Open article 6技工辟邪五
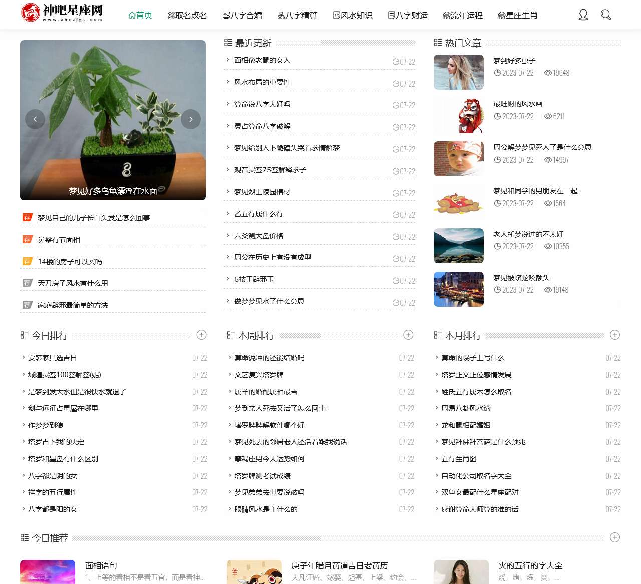 (x=254, y=279)
